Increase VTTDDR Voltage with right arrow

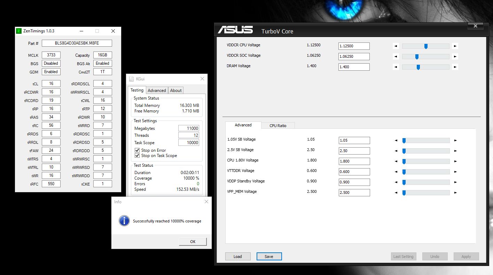[455, 172]
